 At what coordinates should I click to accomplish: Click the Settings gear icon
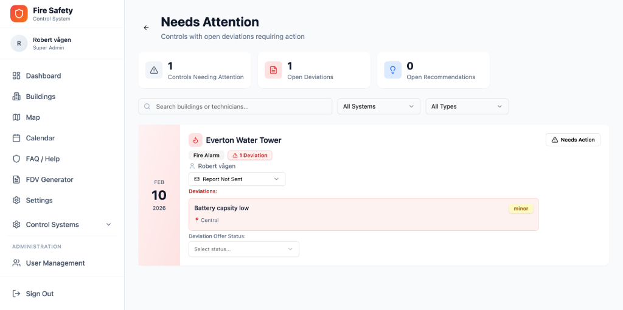[16, 200]
